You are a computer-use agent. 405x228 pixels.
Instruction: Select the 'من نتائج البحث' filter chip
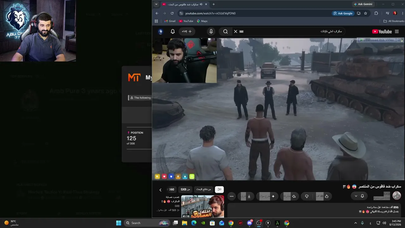(203, 189)
